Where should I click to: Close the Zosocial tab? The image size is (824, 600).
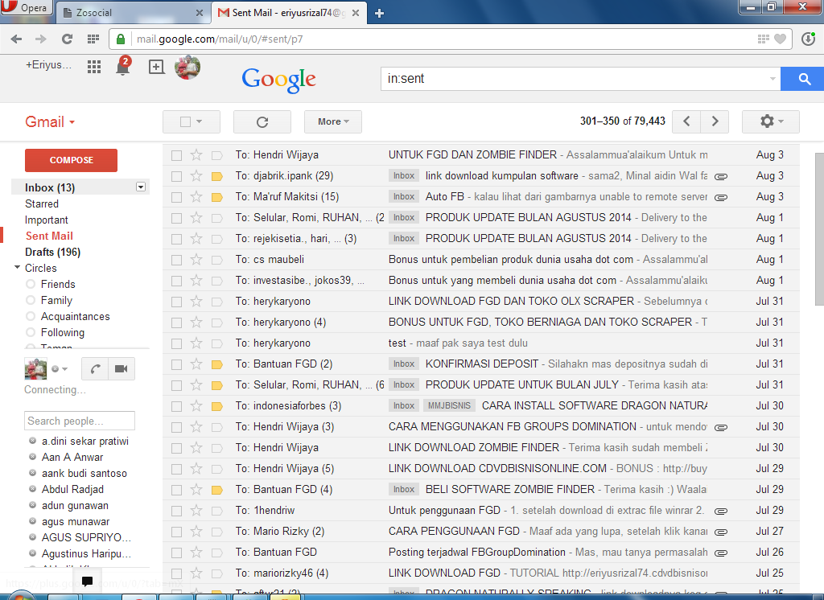click(x=200, y=13)
